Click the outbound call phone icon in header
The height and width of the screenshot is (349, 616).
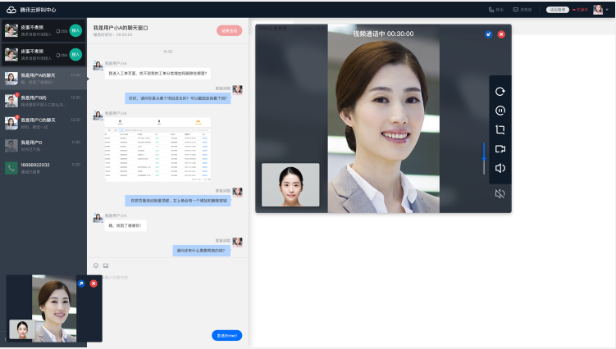click(491, 10)
